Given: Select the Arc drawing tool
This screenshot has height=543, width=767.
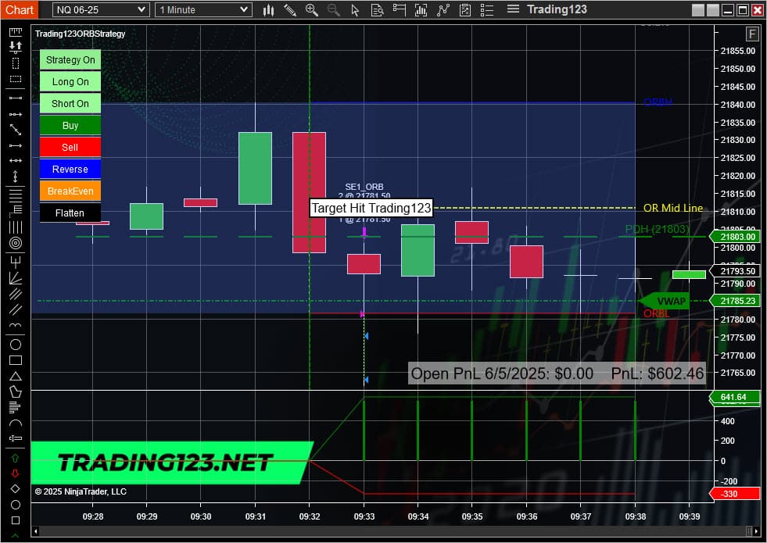Looking at the screenshot, I should click(16, 423).
